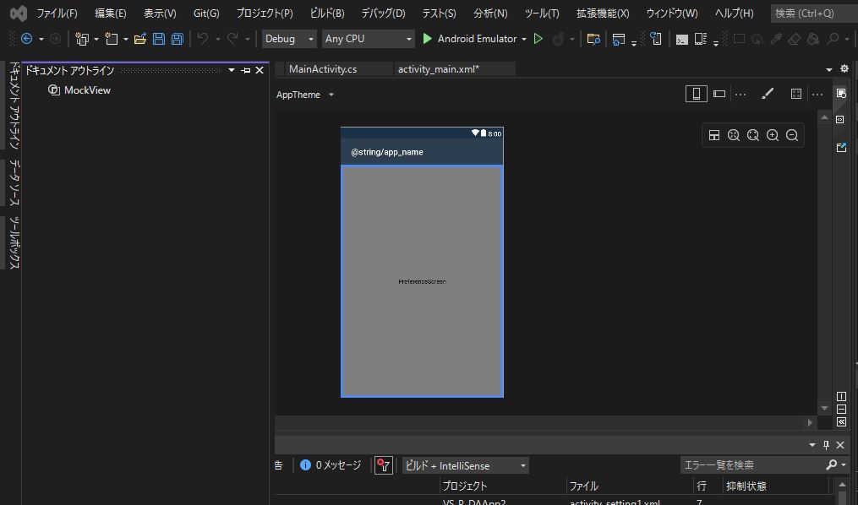
Task: Switch to the MainActivity.cs tab
Action: (323, 69)
